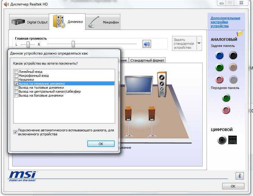This screenshot has height=196, width=253.
Task: Click the gray rear panel audio jack
Action: tap(233, 79)
